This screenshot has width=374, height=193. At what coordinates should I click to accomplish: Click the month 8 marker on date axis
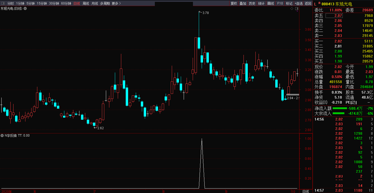pyautogui.click(x=164, y=191)
